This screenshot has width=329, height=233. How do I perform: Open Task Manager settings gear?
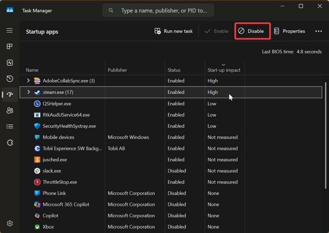[10, 223]
